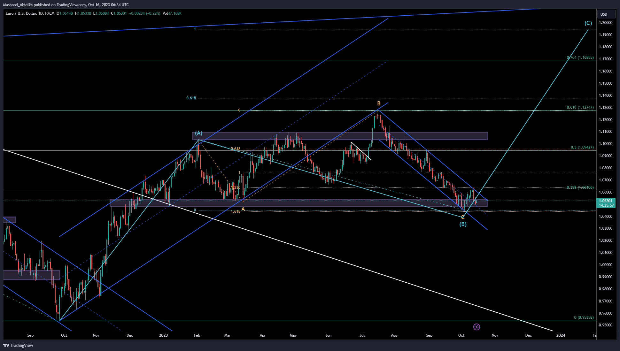The width and height of the screenshot is (620, 351).
Task: Click the Feb label on time axis
Action: [197, 335]
